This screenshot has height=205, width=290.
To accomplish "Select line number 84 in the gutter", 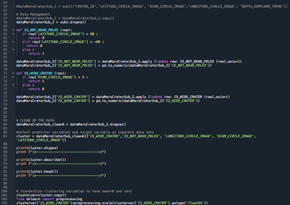I will point(5,124).
